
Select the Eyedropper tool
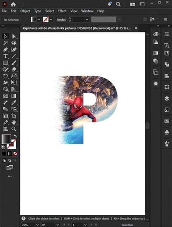point(14,103)
